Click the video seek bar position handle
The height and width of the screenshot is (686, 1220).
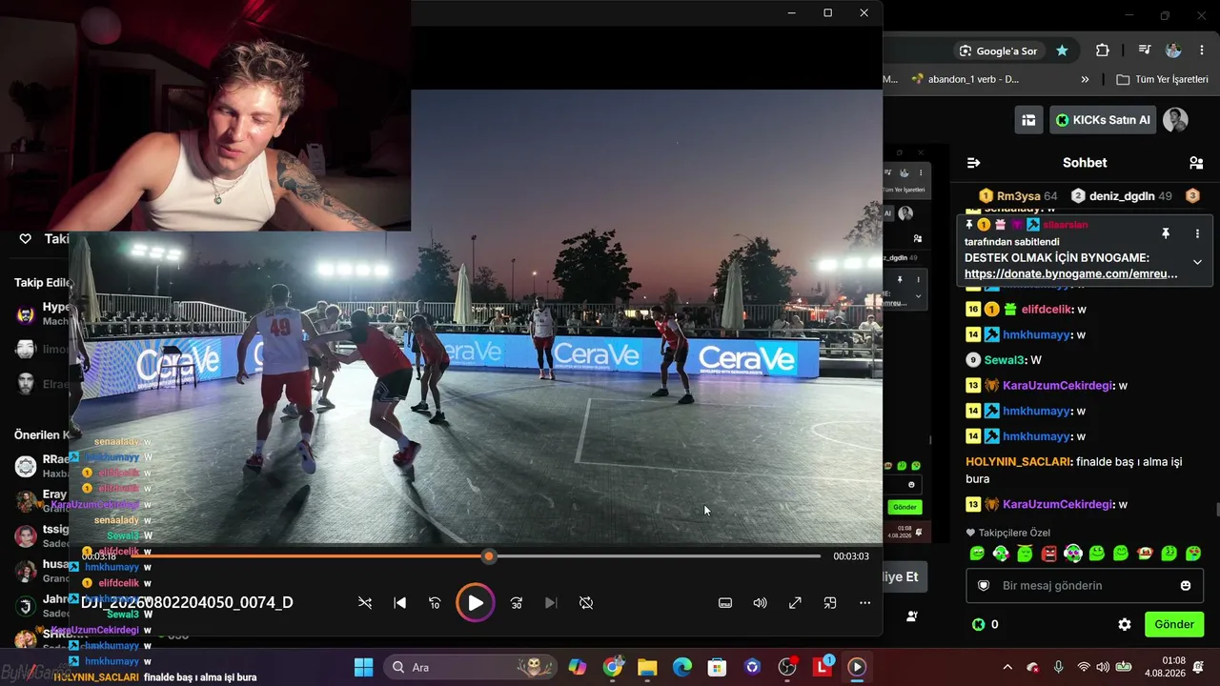pyautogui.click(x=489, y=556)
